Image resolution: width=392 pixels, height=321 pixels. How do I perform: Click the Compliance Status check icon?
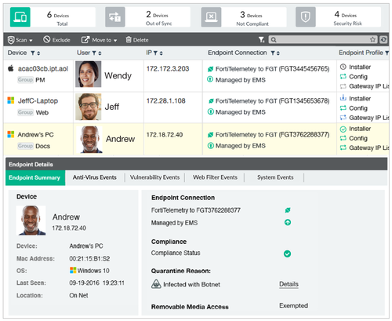point(287,254)
